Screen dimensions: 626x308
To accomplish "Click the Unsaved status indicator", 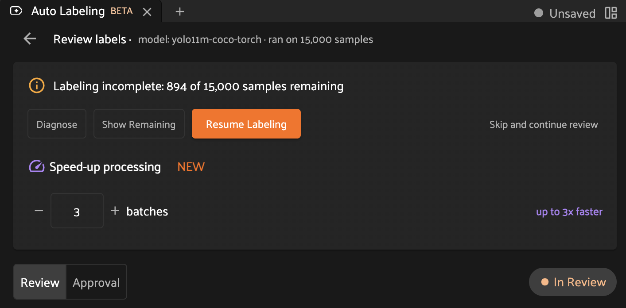I will click(x=565, y=13).
